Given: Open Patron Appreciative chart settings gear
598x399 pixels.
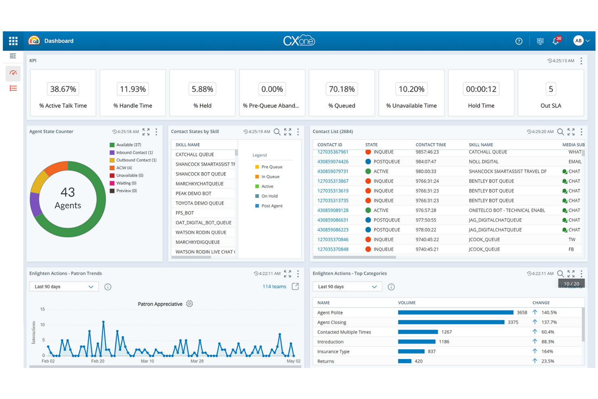Looking at the screenshot, I should coord(189,304).
